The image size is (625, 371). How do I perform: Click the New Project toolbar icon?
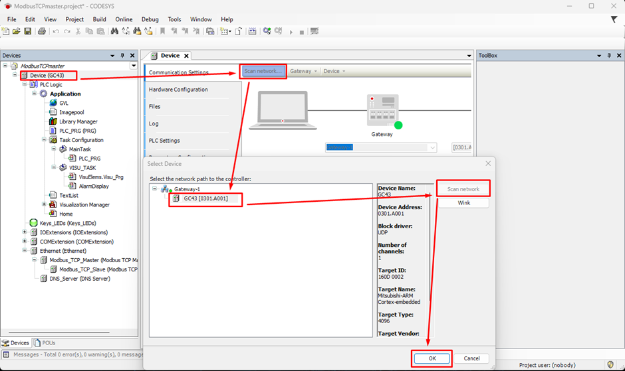pos(5,31)
